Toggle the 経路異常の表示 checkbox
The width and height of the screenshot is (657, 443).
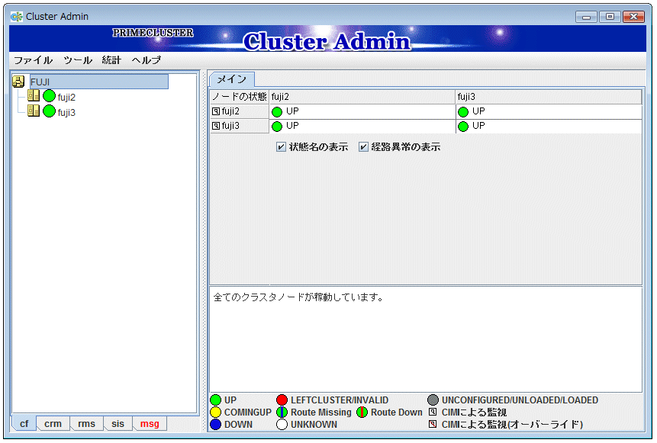coord(363,147)
